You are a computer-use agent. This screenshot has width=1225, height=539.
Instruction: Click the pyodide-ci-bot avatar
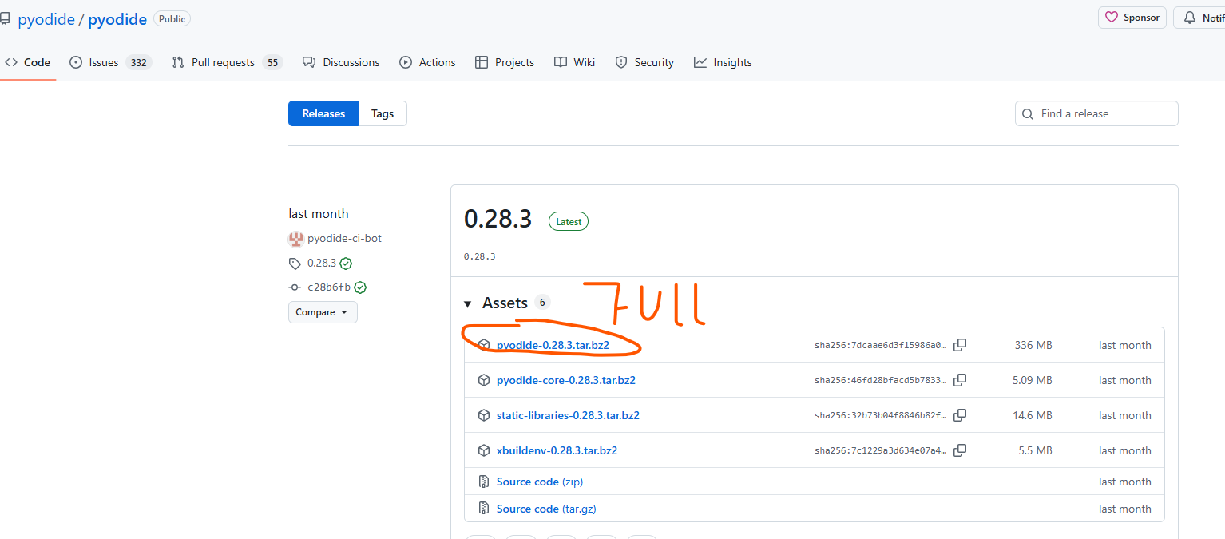pos(296,238)
